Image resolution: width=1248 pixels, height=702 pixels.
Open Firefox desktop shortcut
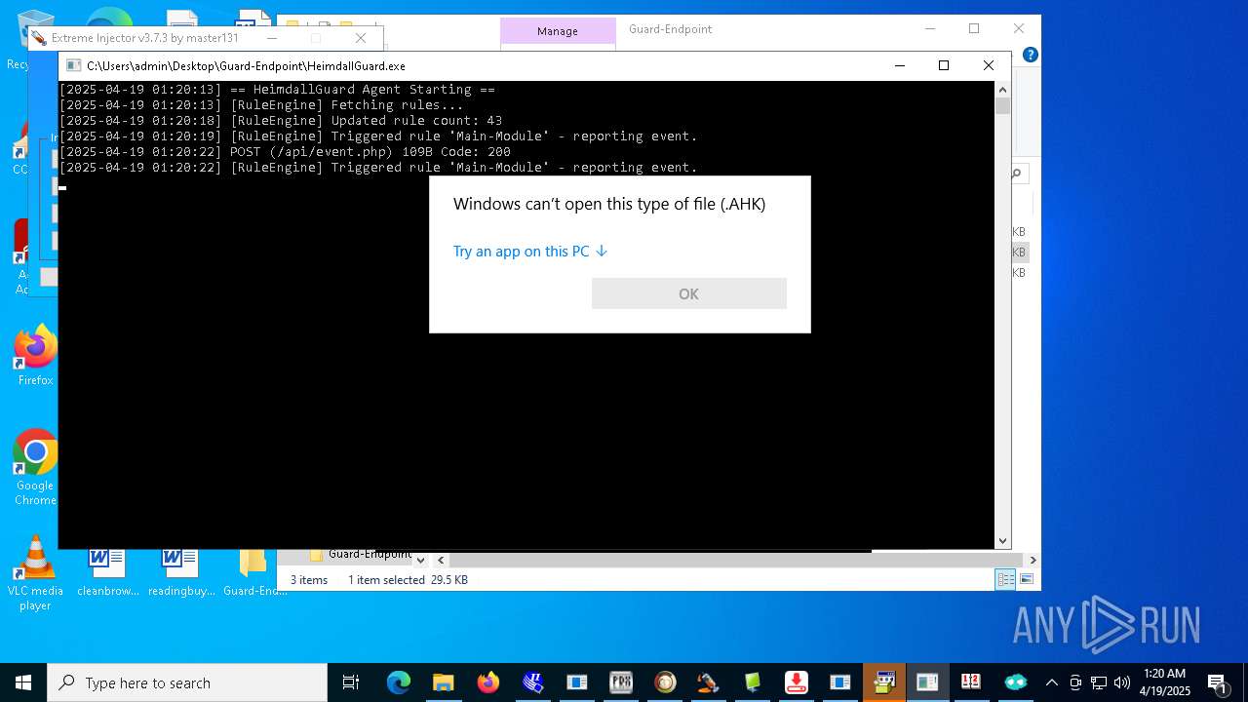35,355
